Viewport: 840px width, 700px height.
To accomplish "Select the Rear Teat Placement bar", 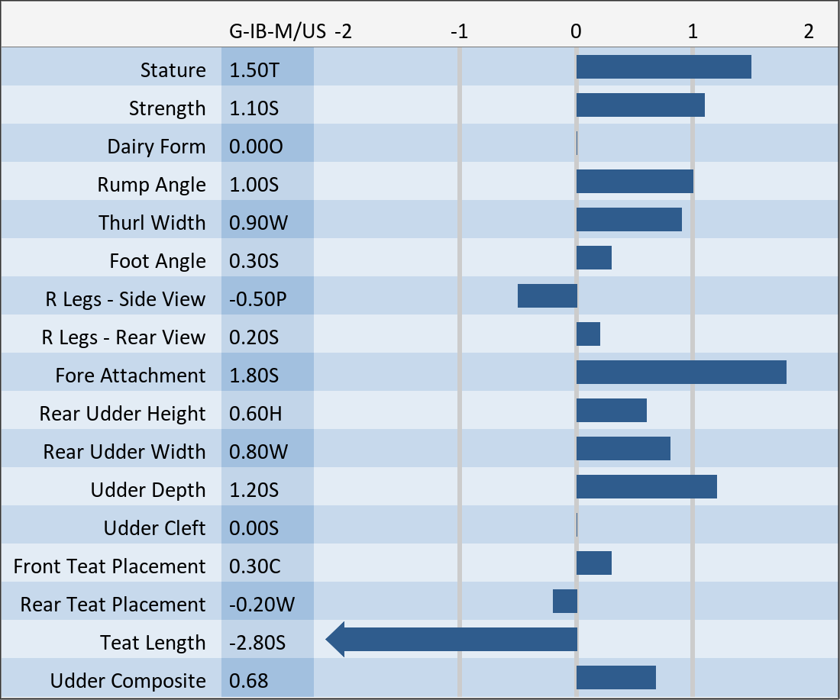I will (x=565, y=602).
